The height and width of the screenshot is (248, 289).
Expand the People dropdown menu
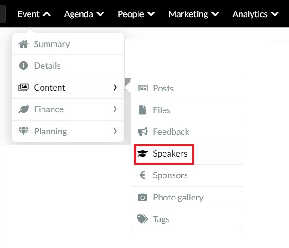pos(136,14)
